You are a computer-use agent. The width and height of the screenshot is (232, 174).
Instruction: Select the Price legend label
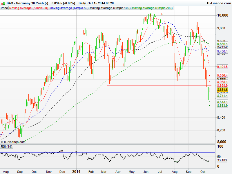[x=4, y=8]
